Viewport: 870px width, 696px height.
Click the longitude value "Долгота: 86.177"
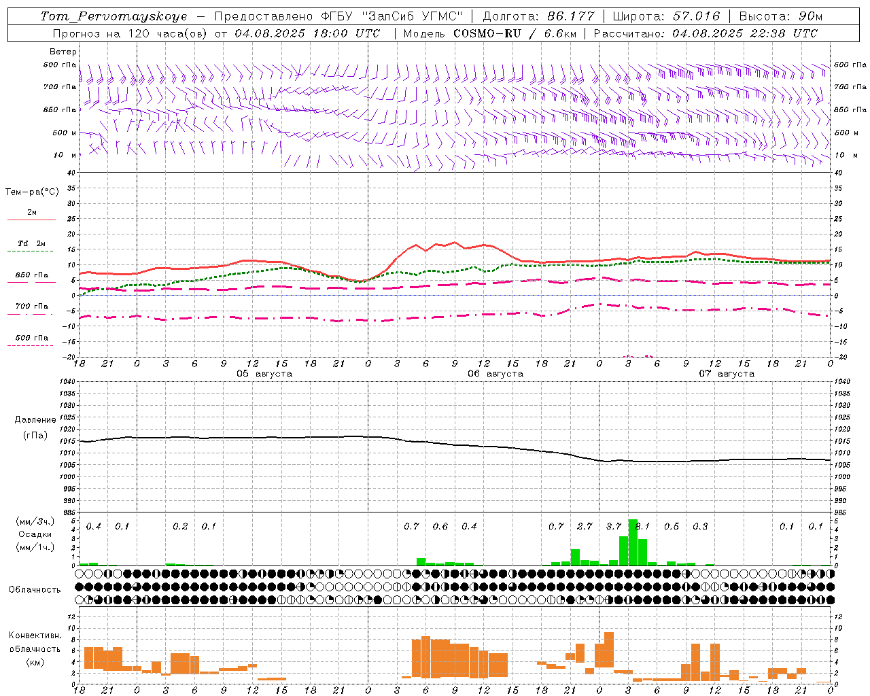click(x=538, y=16)
